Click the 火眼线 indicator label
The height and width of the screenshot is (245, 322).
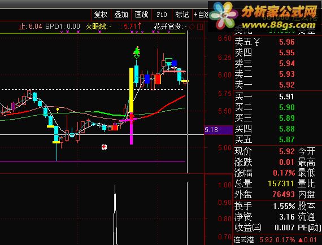pos(96,27)
